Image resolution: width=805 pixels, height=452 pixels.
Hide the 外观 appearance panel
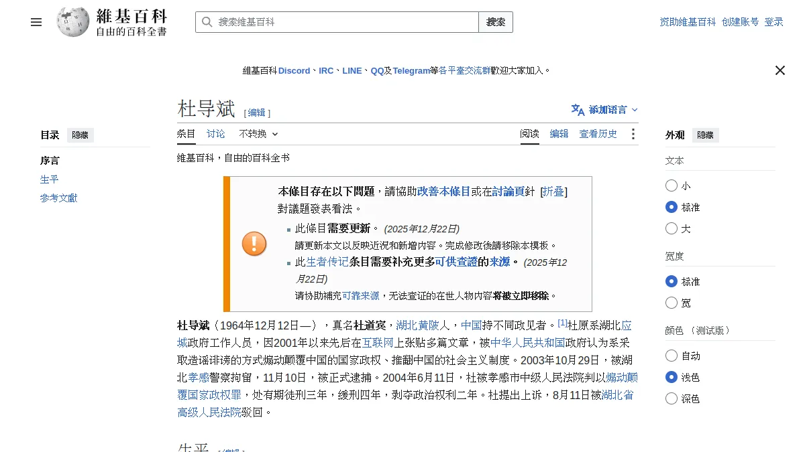click(706, 135)
